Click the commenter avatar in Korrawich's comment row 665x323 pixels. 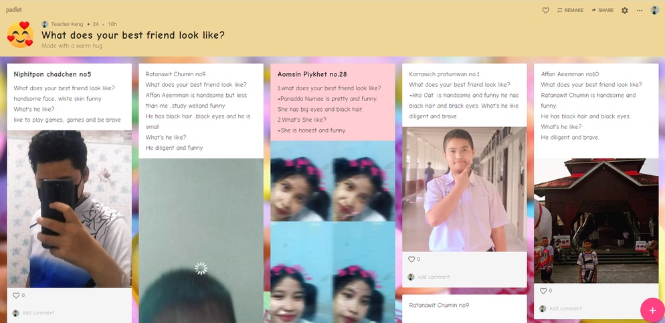click(x=411, y=277)
